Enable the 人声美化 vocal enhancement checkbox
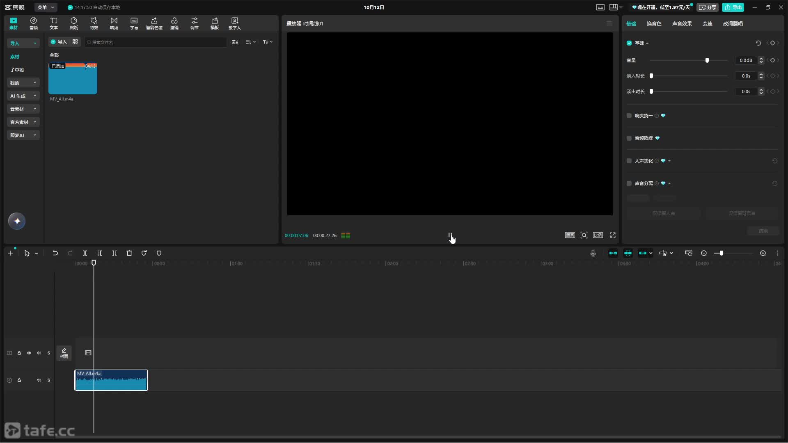 629,161
